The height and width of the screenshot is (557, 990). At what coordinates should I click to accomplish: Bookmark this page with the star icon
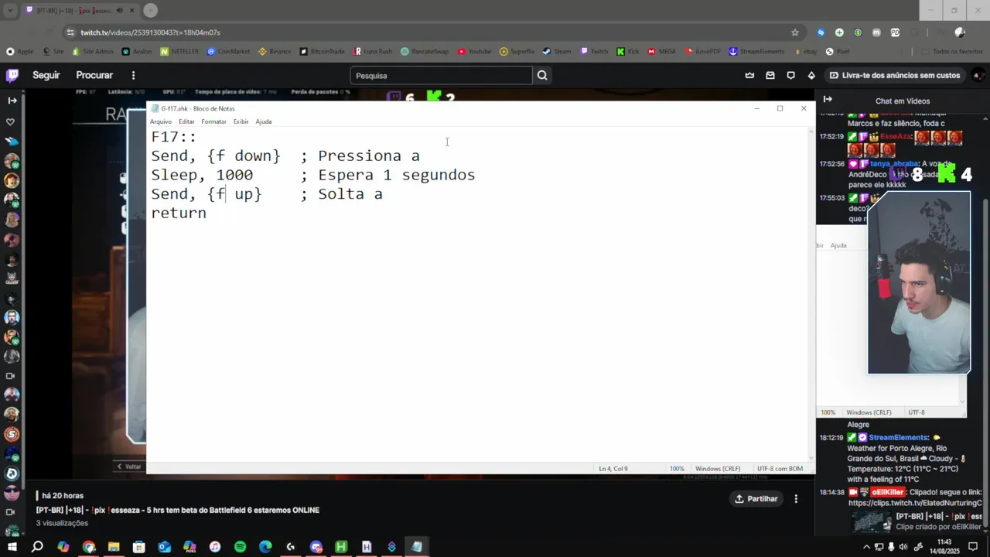point(794,32)
